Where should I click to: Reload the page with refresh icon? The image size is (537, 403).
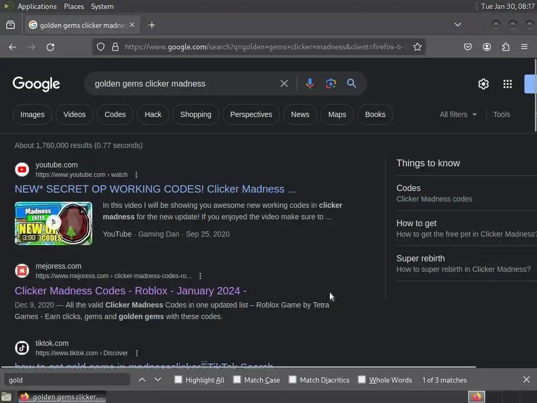[x=50, y=47]
